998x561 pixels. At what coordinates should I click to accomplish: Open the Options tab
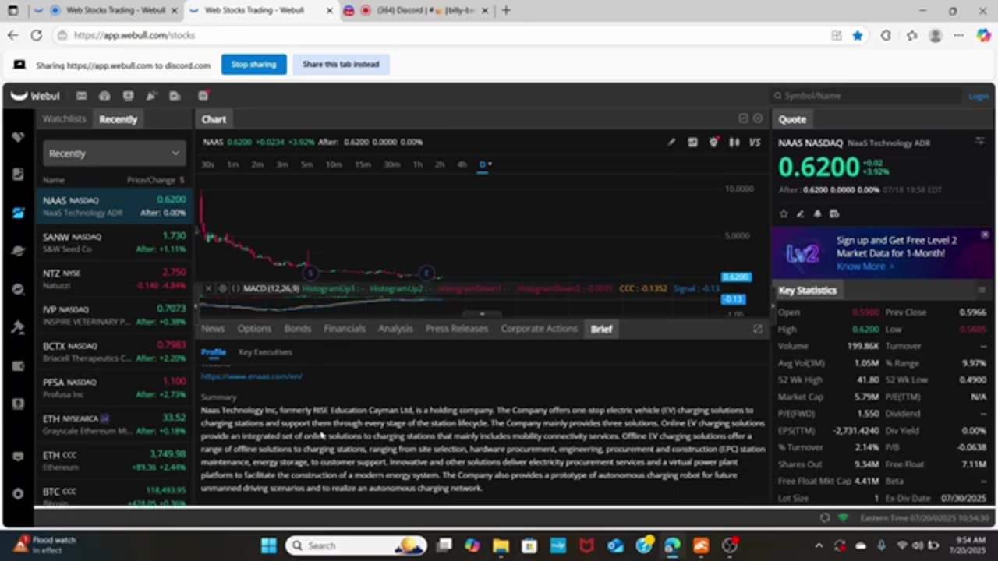point(254,329)
